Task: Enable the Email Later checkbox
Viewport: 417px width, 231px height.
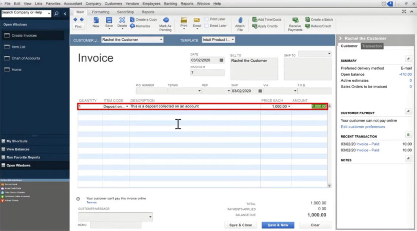Action: click(x=206, y=26)
